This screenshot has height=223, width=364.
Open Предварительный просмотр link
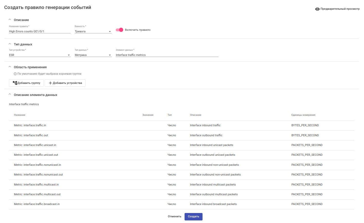coord(340,9)
